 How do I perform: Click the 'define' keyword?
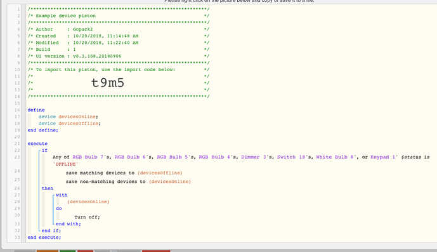pyautogui.click(x=36, y=110)
